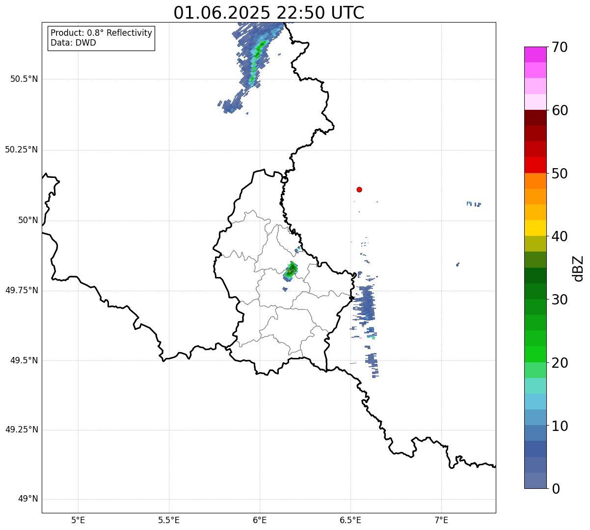This screenshot has height=530, width=590.
Task: Click the 49.75°N latitude label
Action: click(x=22, y=290)
